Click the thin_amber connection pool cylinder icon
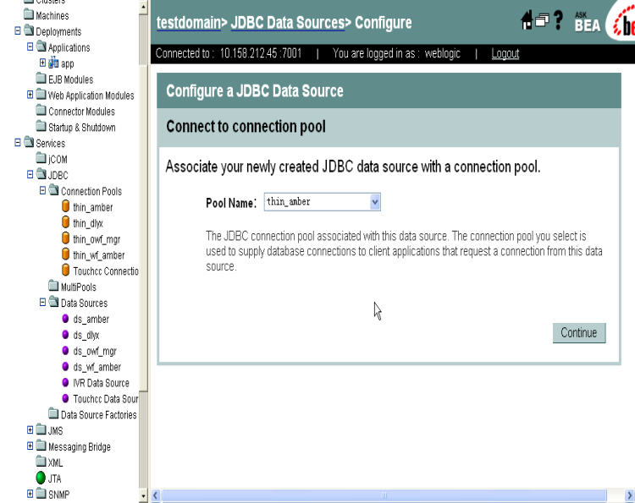The height and width of the screenshot is (503, 635). click(x=65, y=206)
